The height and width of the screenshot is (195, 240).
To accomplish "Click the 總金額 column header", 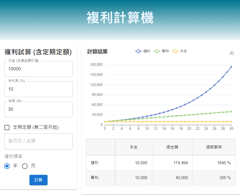I will pyautogui.click(x=172, y=147).
